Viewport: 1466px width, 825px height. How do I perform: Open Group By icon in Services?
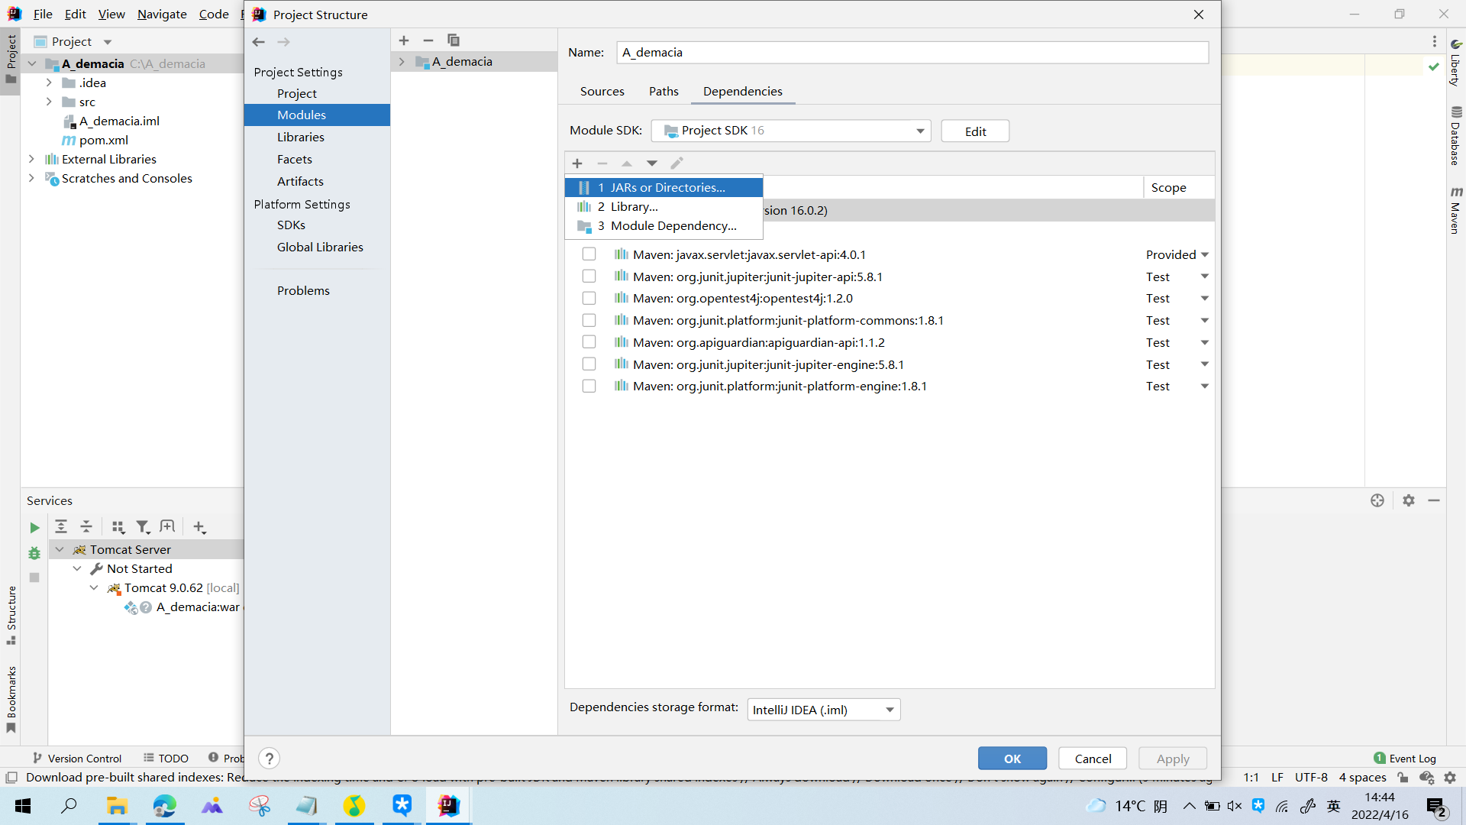pyautogui.click(x=118, y=527)
